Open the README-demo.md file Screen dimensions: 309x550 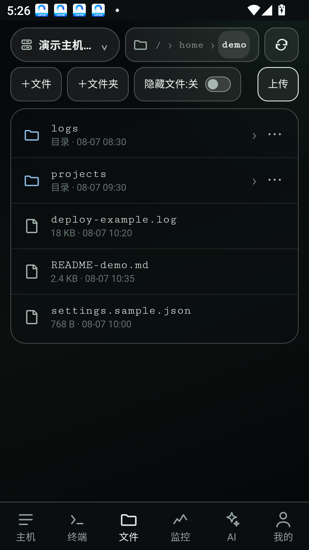coord(154,272)
